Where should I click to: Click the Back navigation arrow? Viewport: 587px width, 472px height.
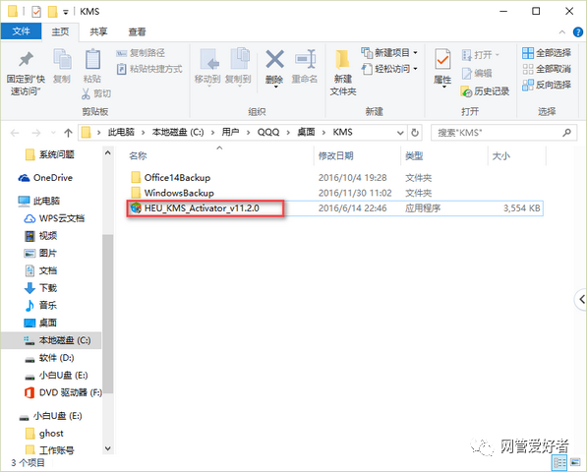click(15, 133)
